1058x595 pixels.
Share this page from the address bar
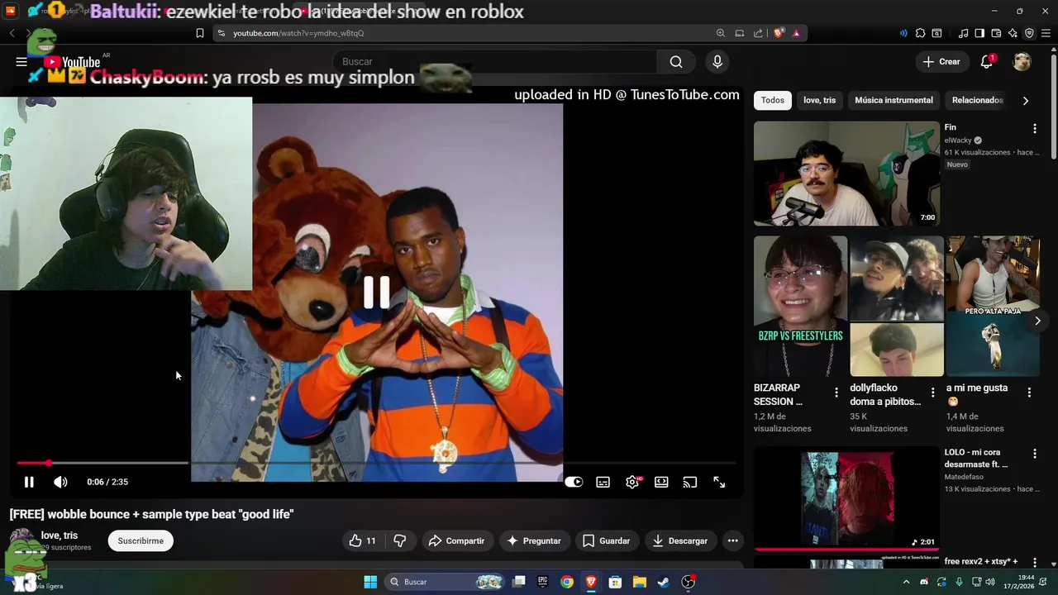coord(758,33)
